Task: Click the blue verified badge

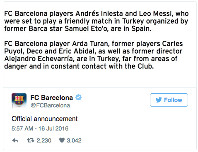Action: click(78, 97)
